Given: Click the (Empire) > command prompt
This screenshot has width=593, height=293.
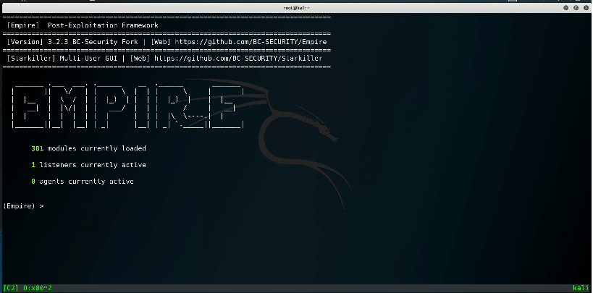Looking at the screenshot, I should pos(23,206).
